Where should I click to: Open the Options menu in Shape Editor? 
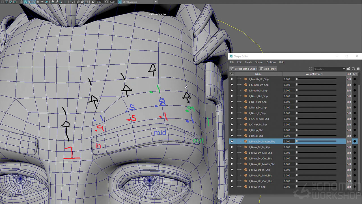pos(271,62)
